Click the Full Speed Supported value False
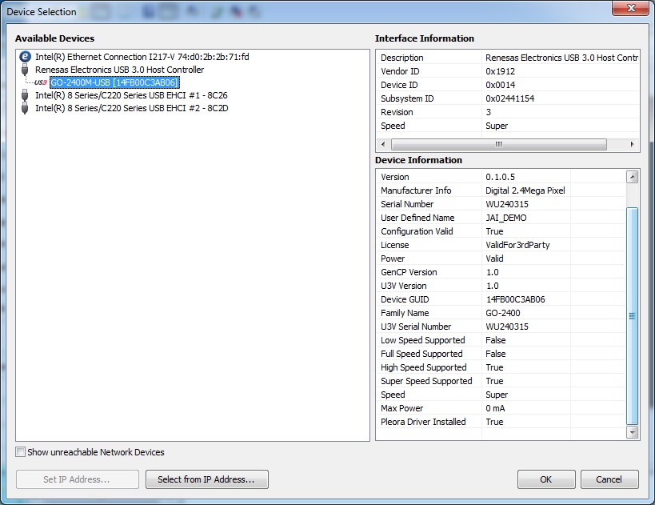Screen dimensions: 655x505 coord(495,354)
